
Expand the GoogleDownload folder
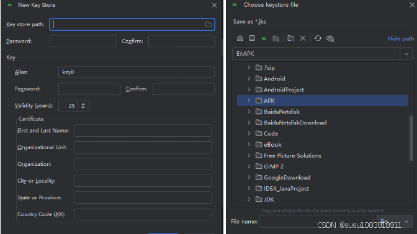249,178
